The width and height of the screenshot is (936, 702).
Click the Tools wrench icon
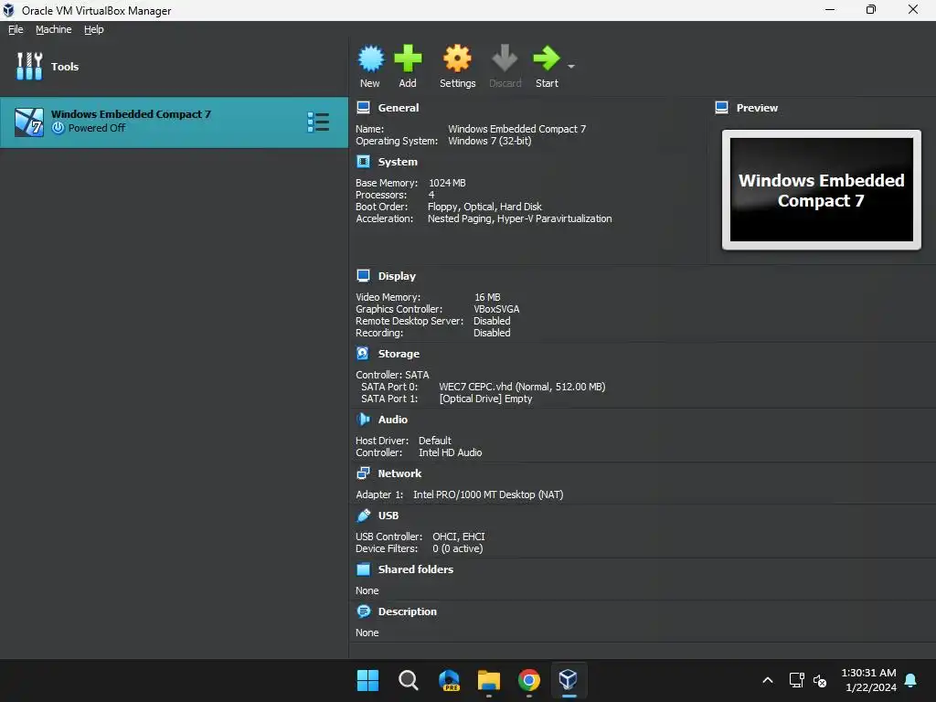tap(29, 66)
